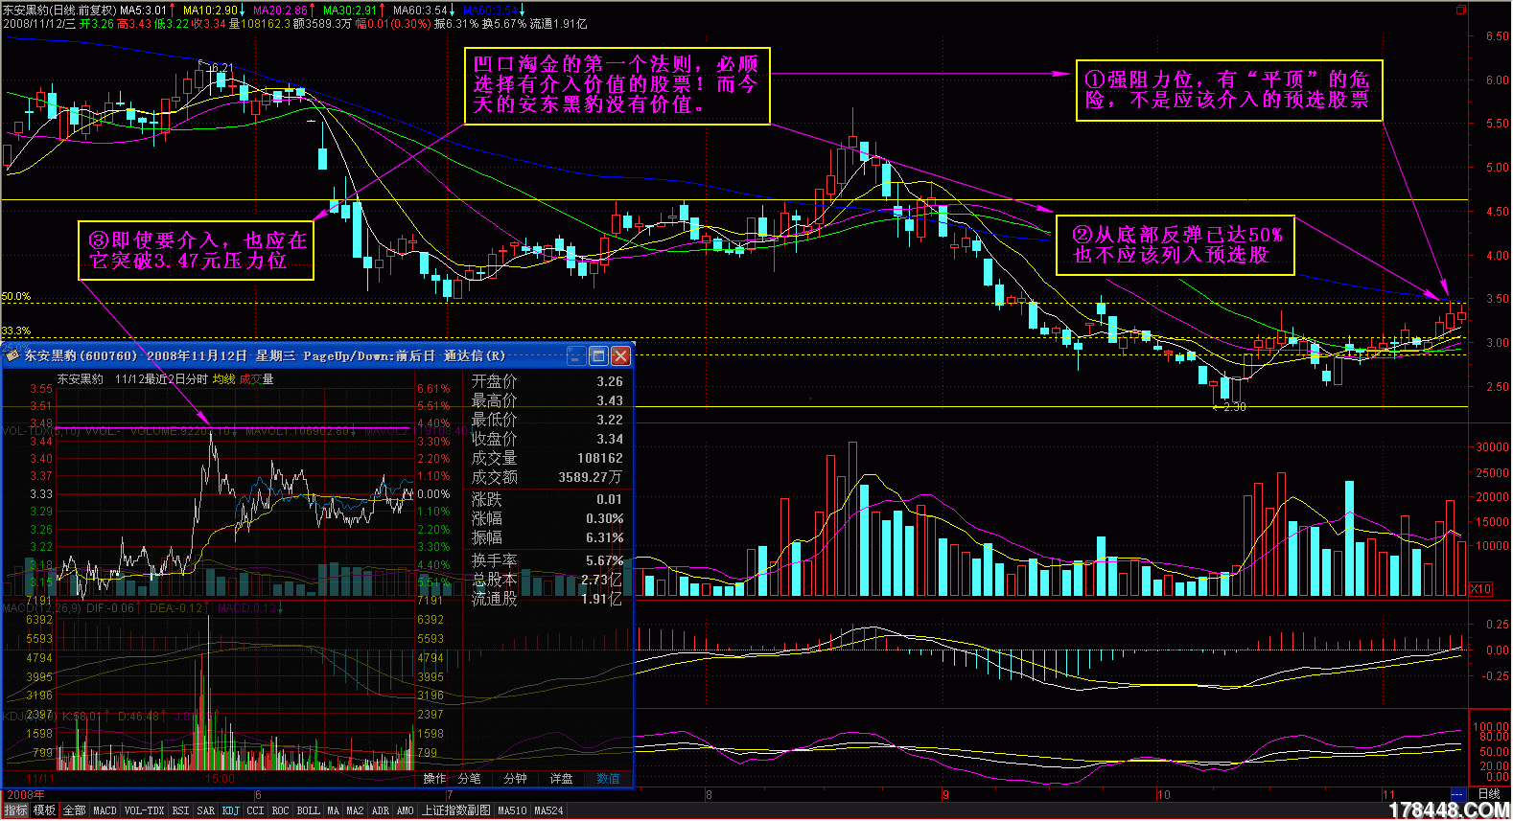
Task: Click the X10 volume scale marker
Action: 1480,589
